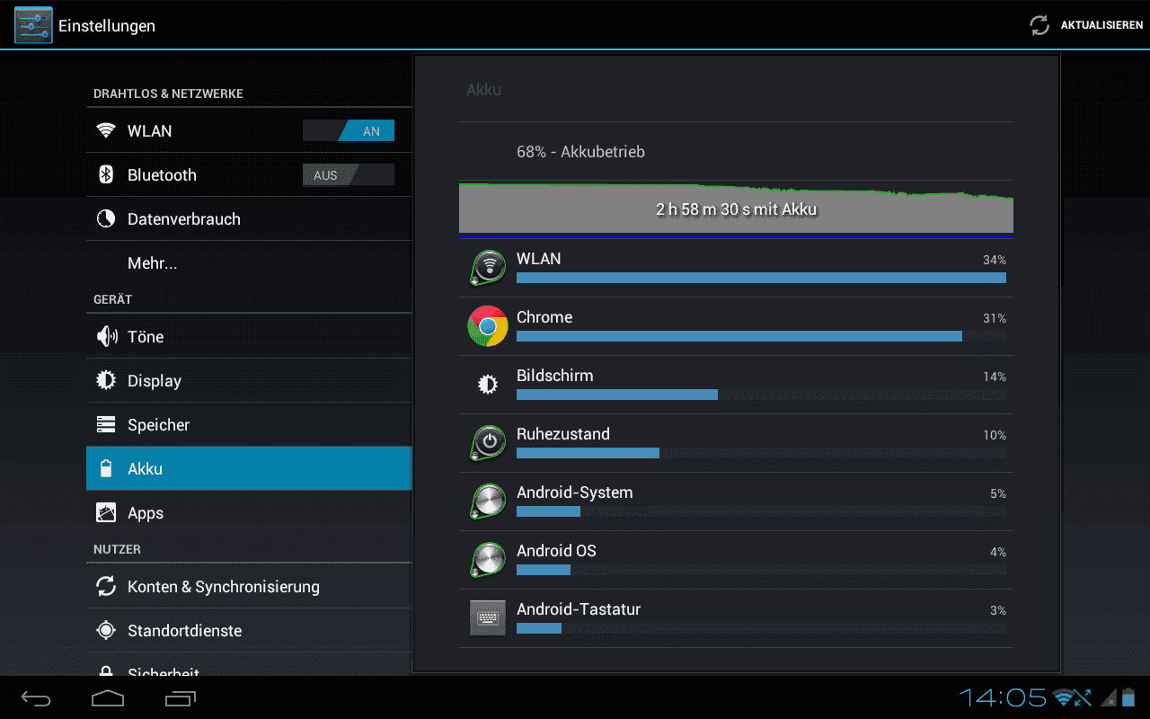The height and width of the screenshot is (719, 1150).
Task: Open Bildschirm battery usage details
Action: pos(736,385)
